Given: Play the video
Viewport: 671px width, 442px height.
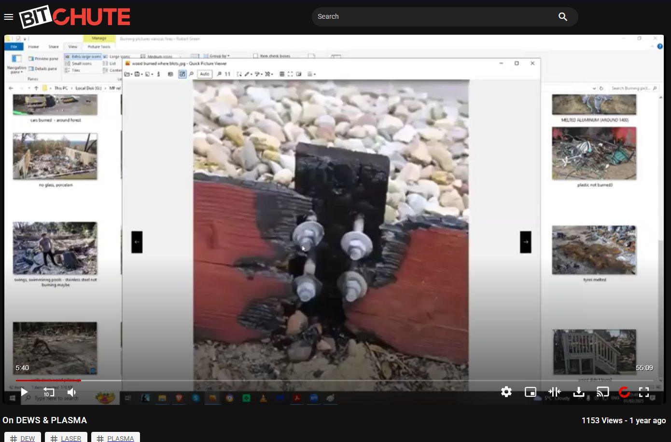Looking at the screenshot, I should pos(24,392).
